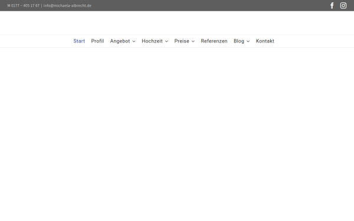
Task: Open the Facebook page icon
Action: (332, 6)
